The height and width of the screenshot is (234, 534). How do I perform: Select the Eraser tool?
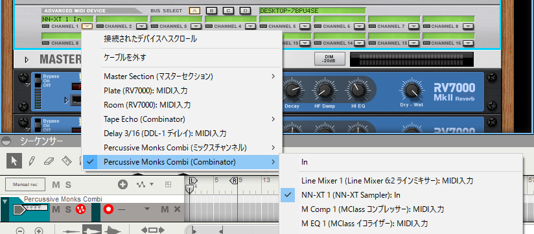49,161
